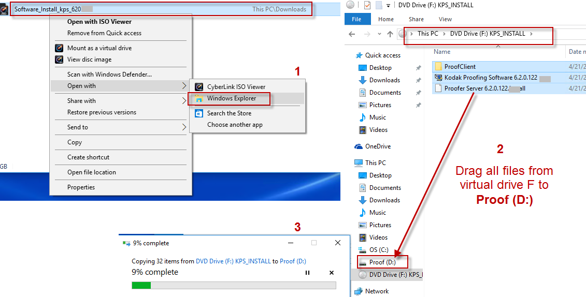Viewport: 586px width, 297px height.
Task: Choose Remove from Quick access
Action: point(104,33)
